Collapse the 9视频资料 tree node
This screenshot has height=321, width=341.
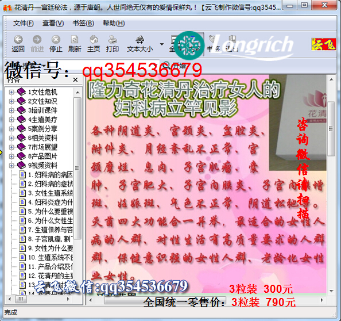(x=11, y=166)
